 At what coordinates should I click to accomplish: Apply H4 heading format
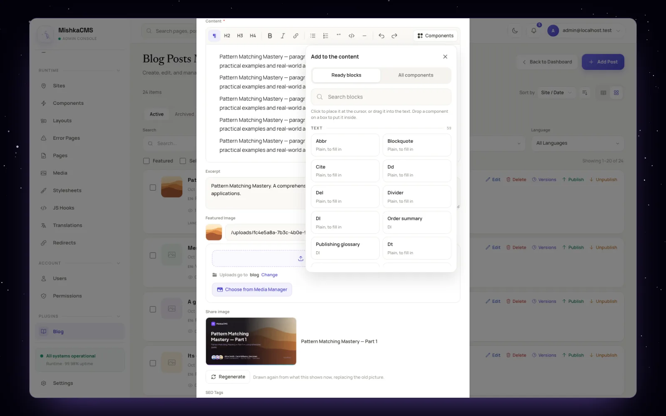tap(253, 36)
